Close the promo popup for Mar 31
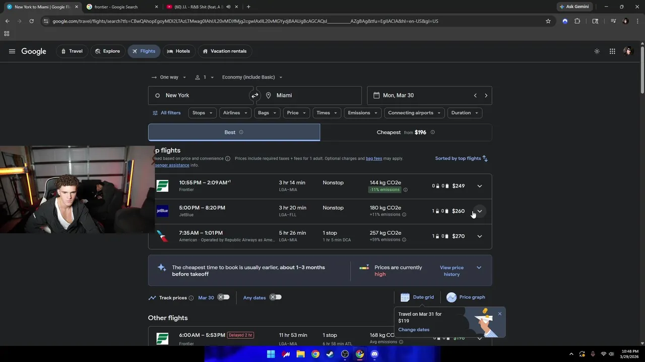The width and height of the screenshot is (645, 362). pos(499,314)
